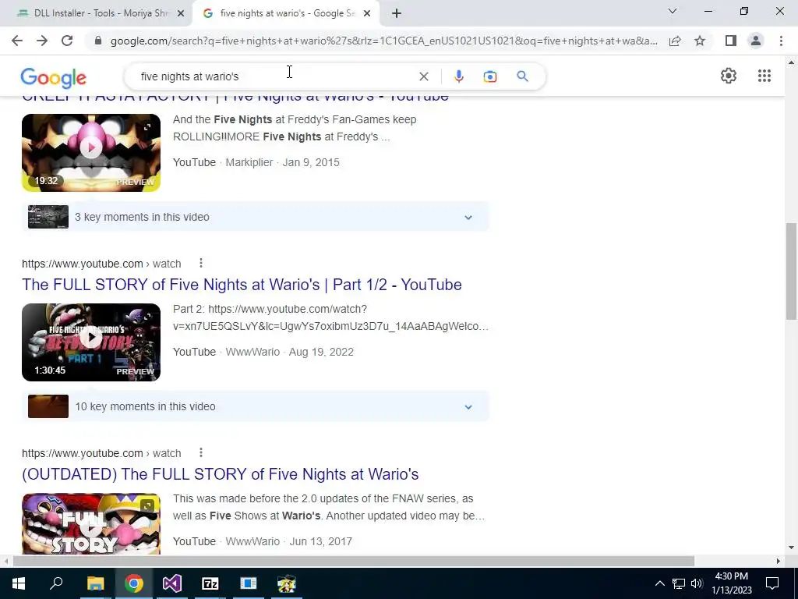Click the scroll-down arrow of vertical scrollbar
Viewport: 798px width, 599px height.
792,548
